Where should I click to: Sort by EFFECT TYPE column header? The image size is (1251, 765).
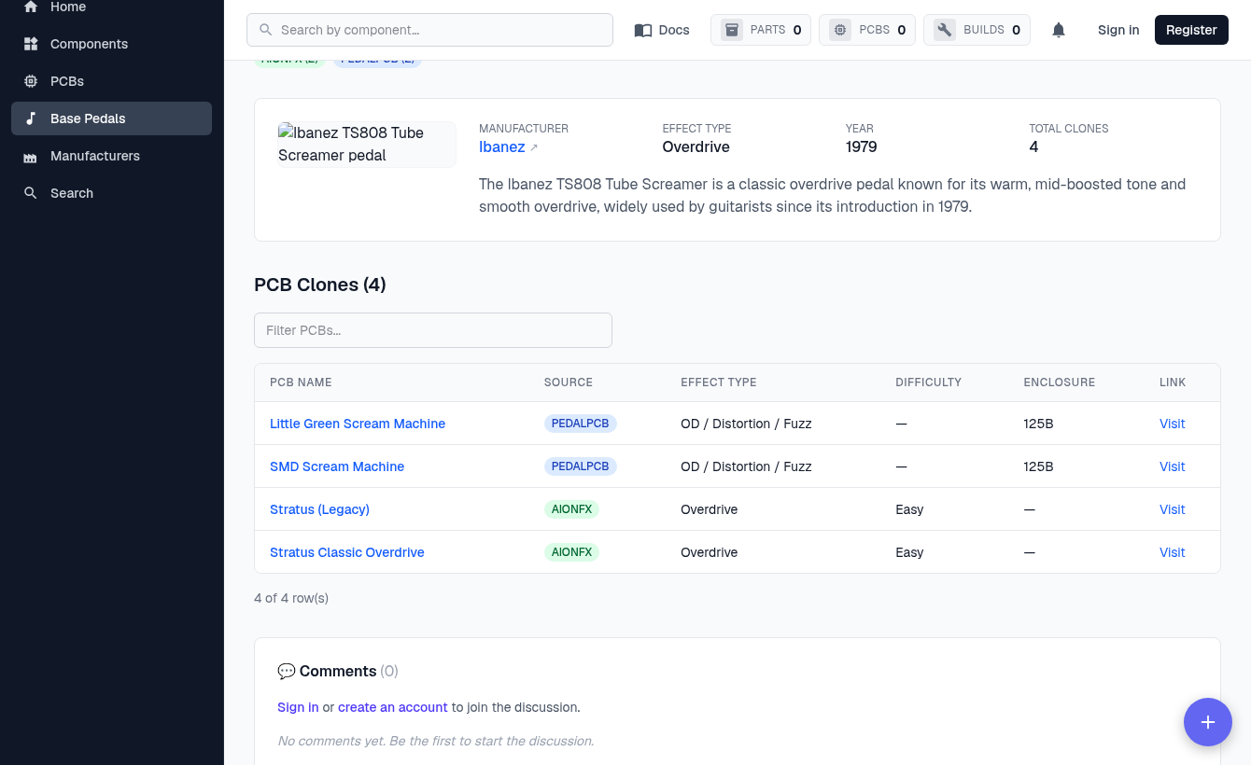click(x=719, y=382)
